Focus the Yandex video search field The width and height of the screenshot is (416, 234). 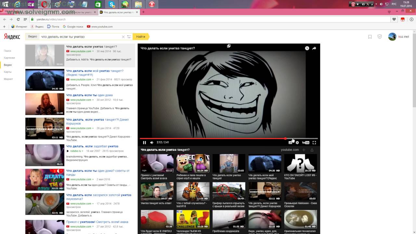click(80, 37)
